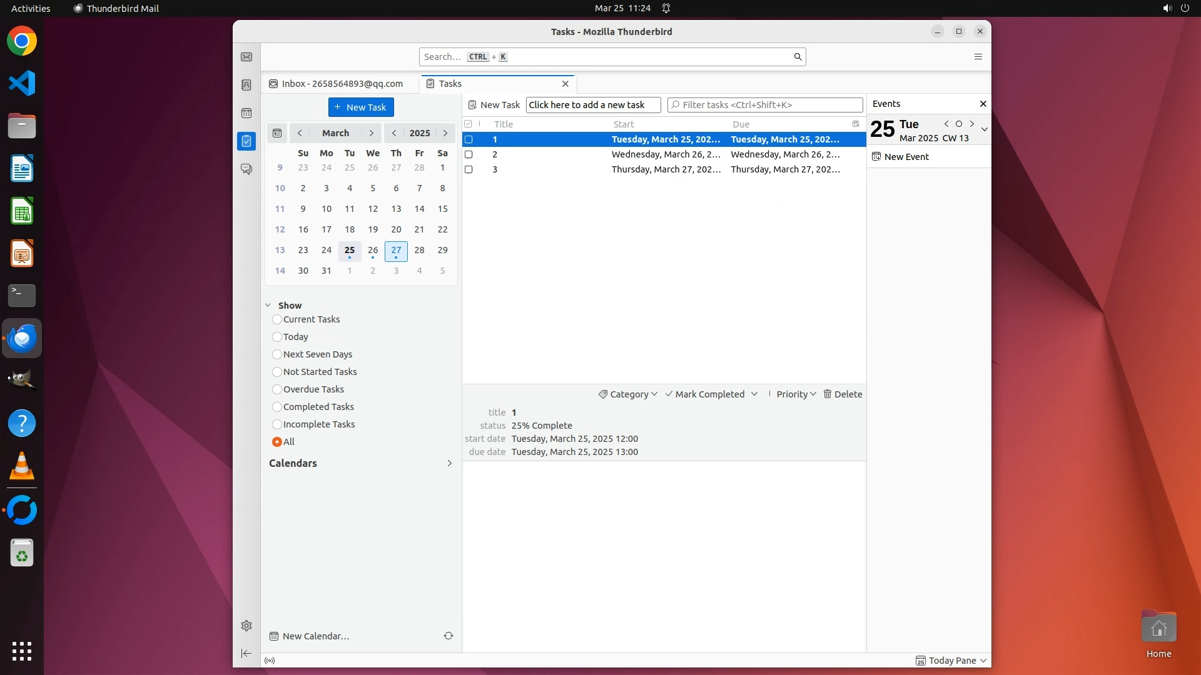
Task: Delete the selected task
Action: pyautogui.click(x=843, y=394)
